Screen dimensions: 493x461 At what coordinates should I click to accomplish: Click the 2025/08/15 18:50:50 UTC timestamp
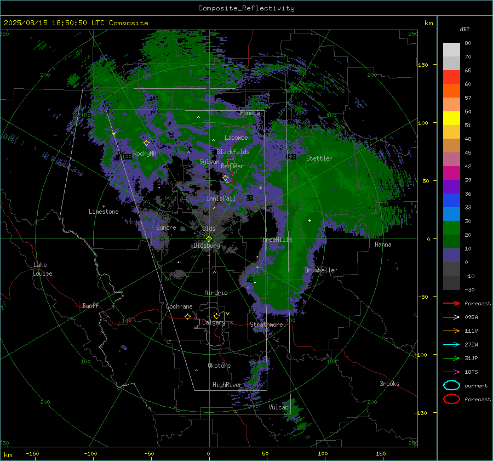point(76,23)
